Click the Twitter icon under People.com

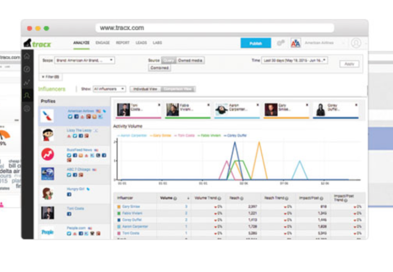[x=69, y=233]
